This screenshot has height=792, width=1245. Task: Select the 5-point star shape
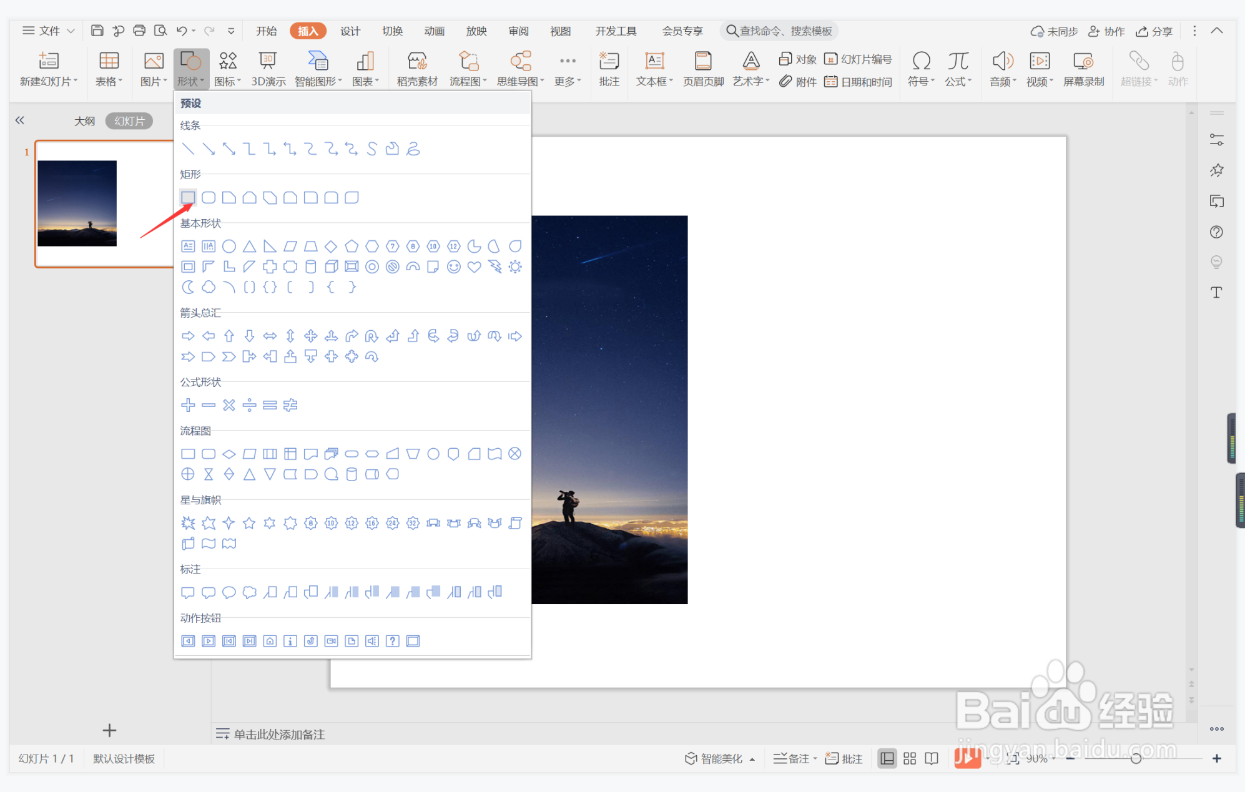[x=249, y=523]
